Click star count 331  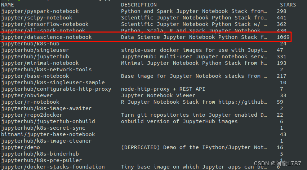[x=281, y=57]
